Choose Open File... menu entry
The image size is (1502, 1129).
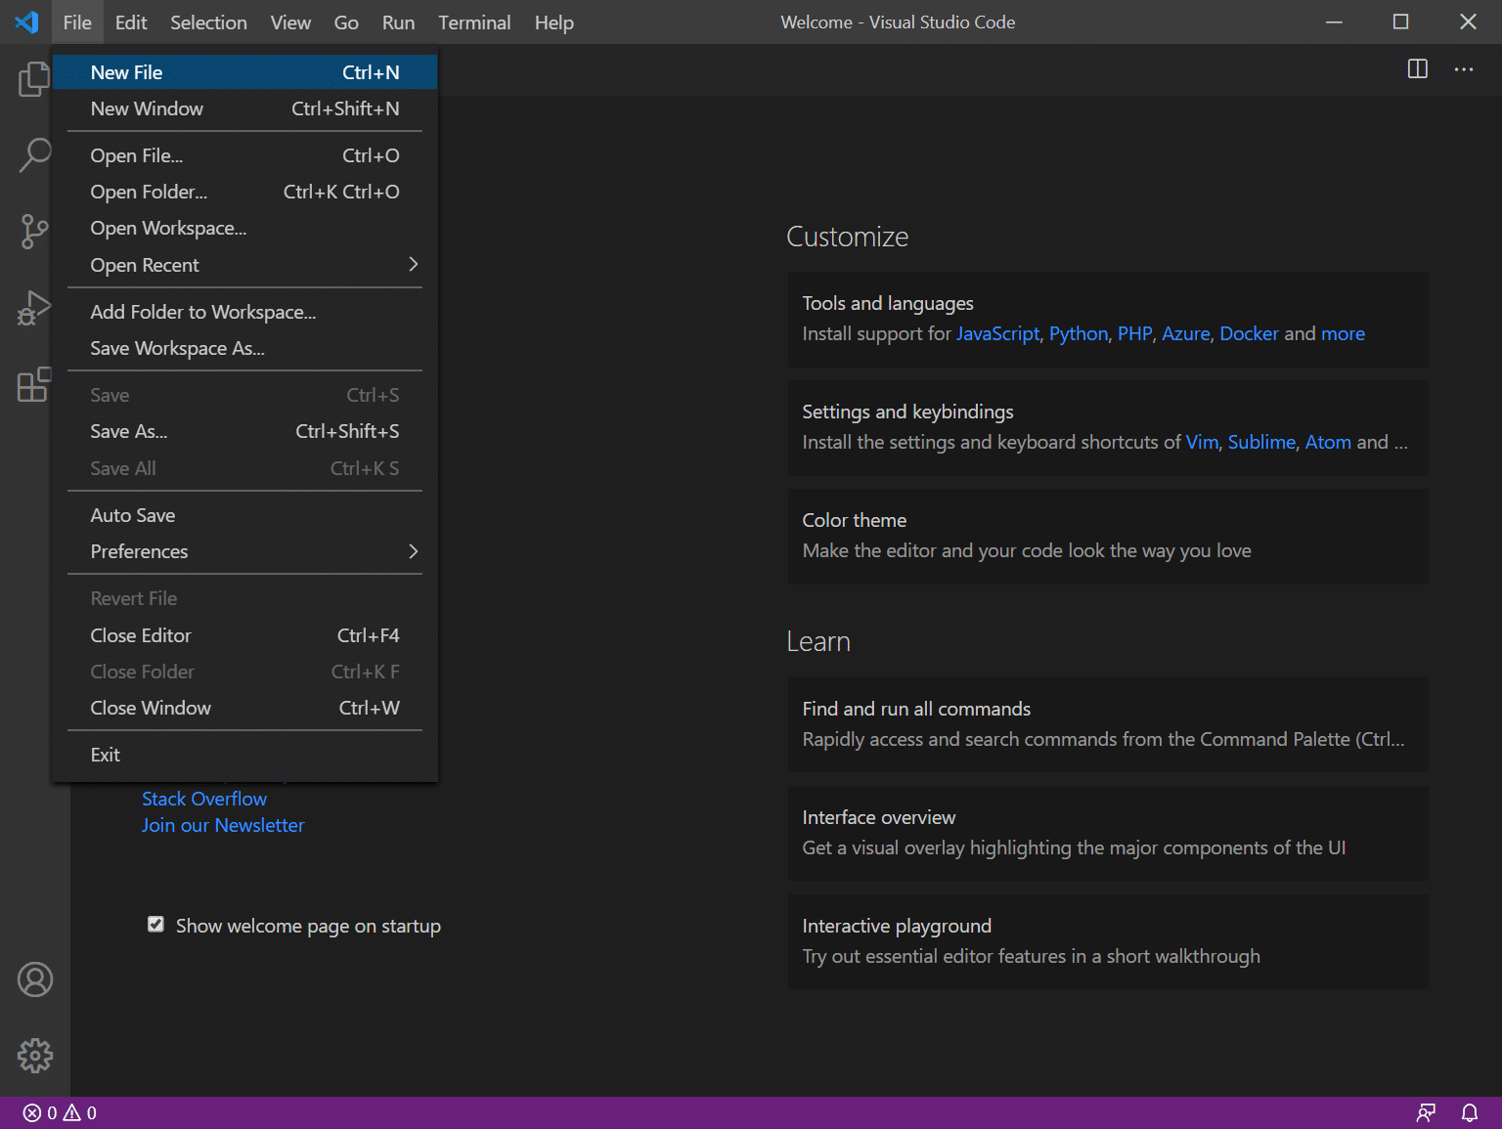point(244,155)
